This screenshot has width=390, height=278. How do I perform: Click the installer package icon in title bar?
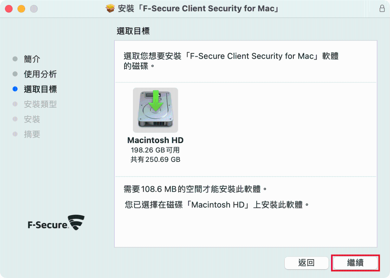pyautogui.click(x=110, y=9)
